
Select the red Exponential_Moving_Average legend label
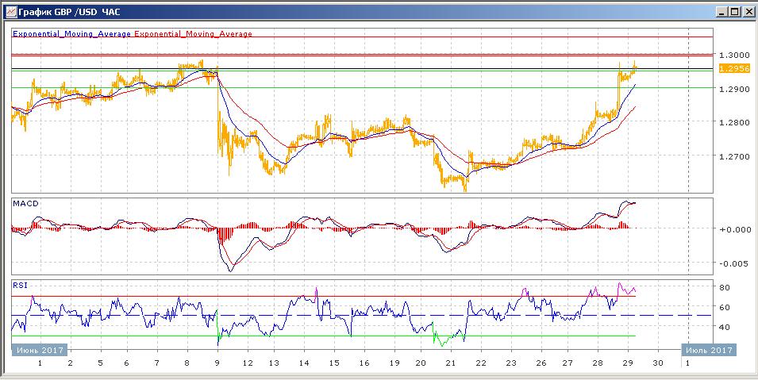194,34
